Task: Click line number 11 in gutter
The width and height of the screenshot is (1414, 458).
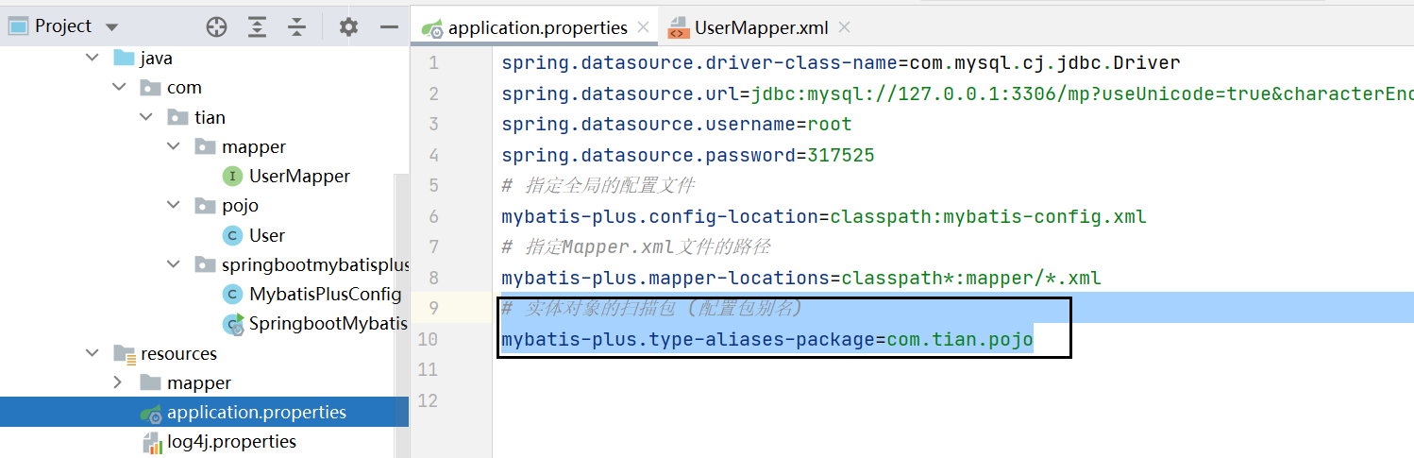Action: tap(427, 369)
